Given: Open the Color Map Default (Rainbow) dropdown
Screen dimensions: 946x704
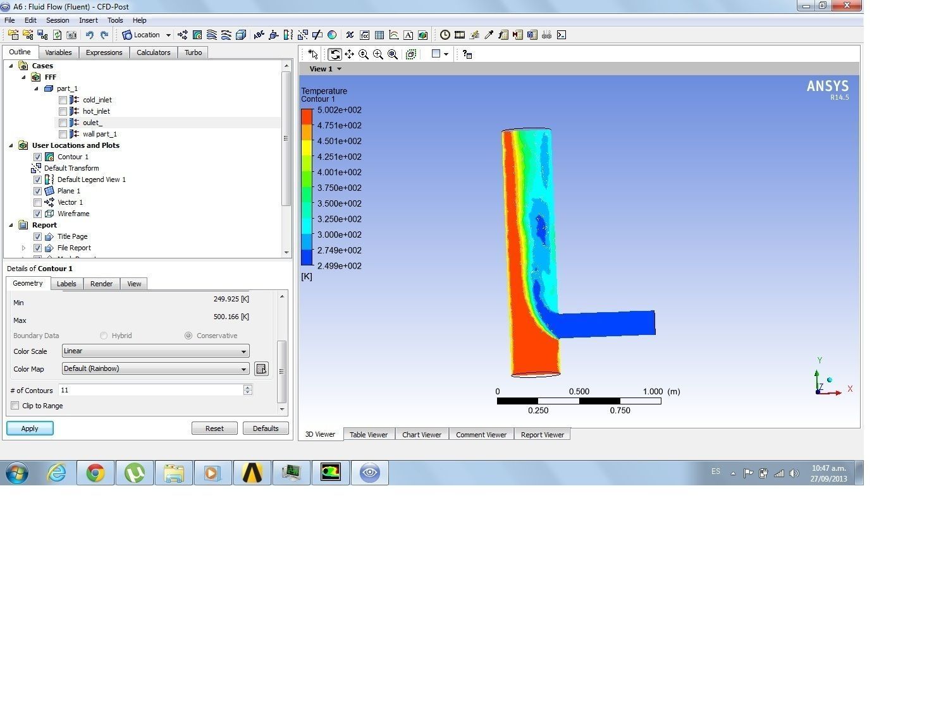Looking at the screenshot, I should pyautogui.click(x=156, y=368).
